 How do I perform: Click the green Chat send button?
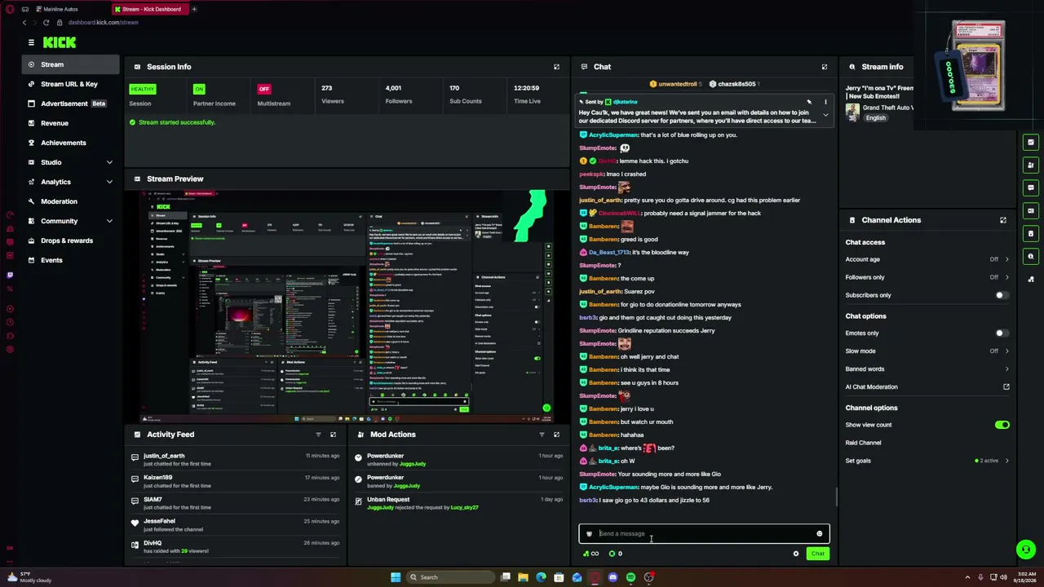[x=817, y=554]
